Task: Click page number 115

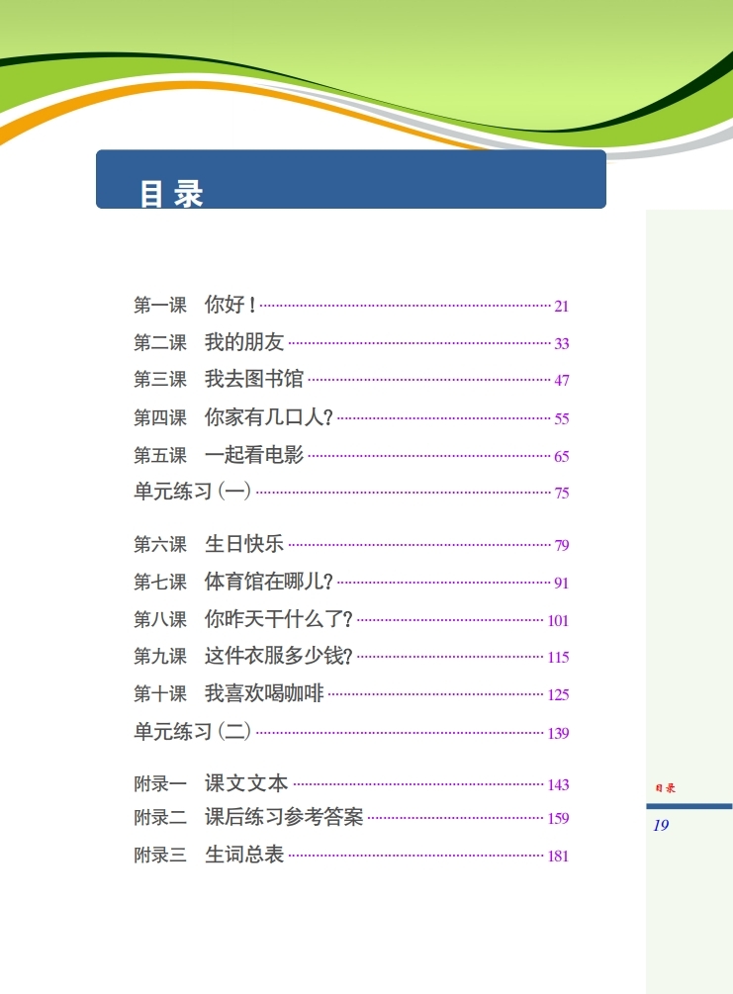Action: (x=558, y=658)
